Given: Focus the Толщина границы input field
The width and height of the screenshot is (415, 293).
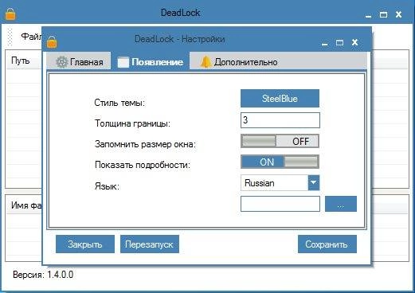Looking at the screenshot, I should point(280,120).
